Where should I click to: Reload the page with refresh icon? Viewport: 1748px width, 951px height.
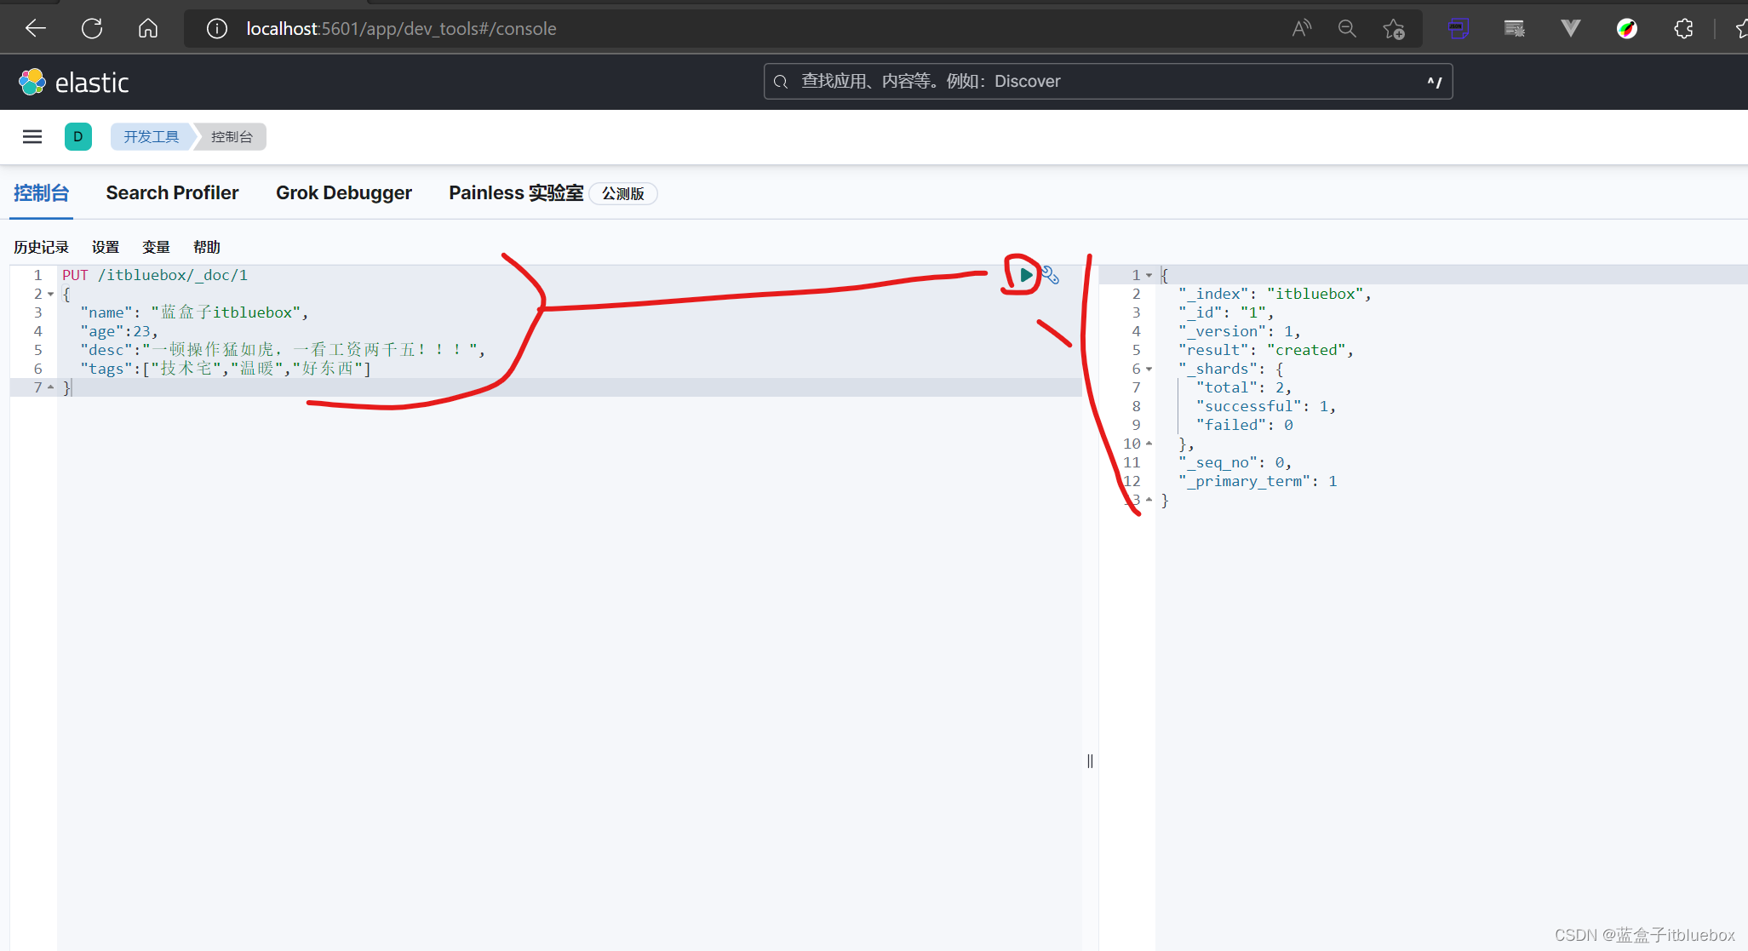click(92, 29)
